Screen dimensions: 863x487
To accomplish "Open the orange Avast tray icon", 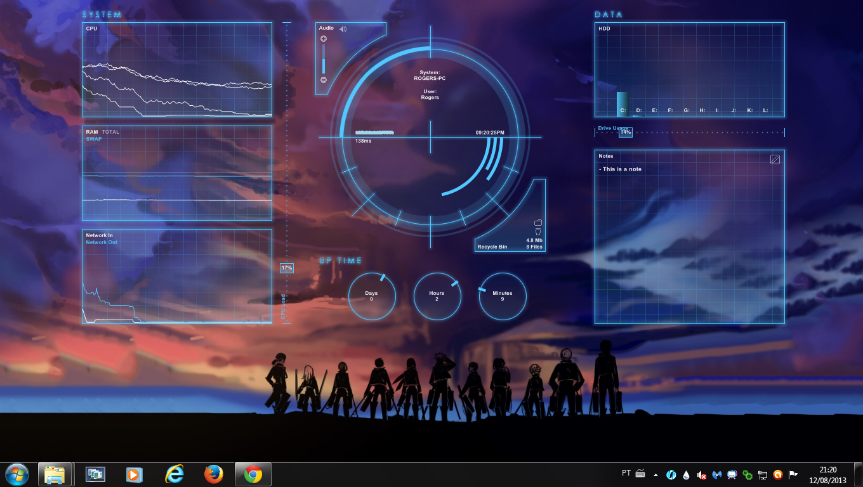I will coord(778,474).
